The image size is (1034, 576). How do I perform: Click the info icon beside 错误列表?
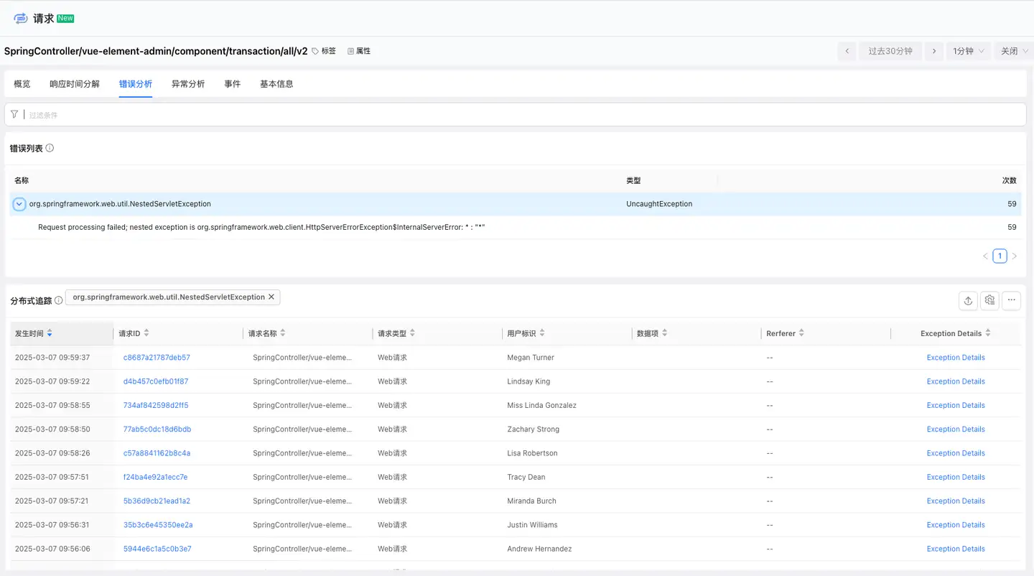(x=50, y=148)
